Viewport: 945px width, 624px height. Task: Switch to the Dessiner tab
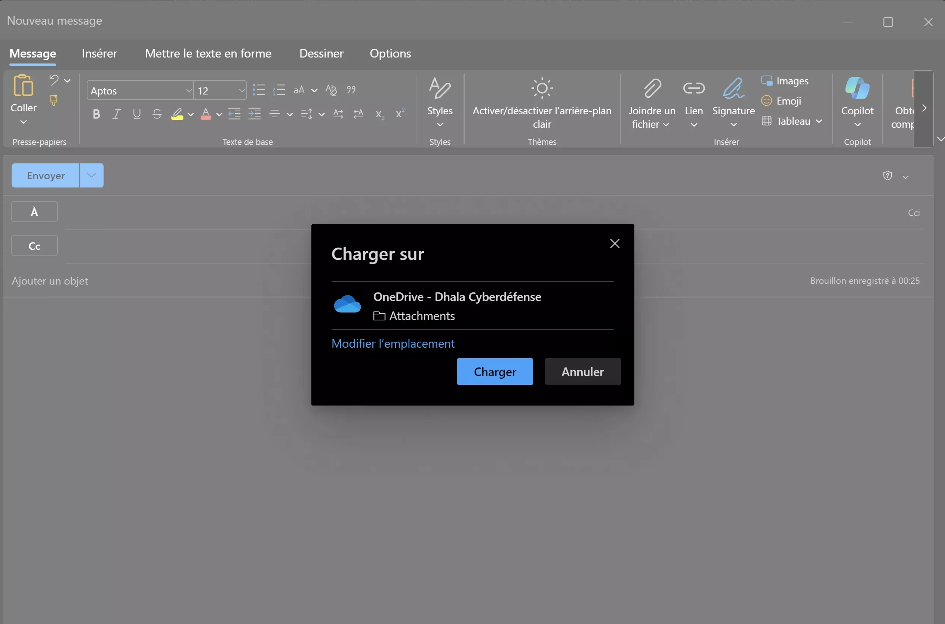tap(321, 53)
